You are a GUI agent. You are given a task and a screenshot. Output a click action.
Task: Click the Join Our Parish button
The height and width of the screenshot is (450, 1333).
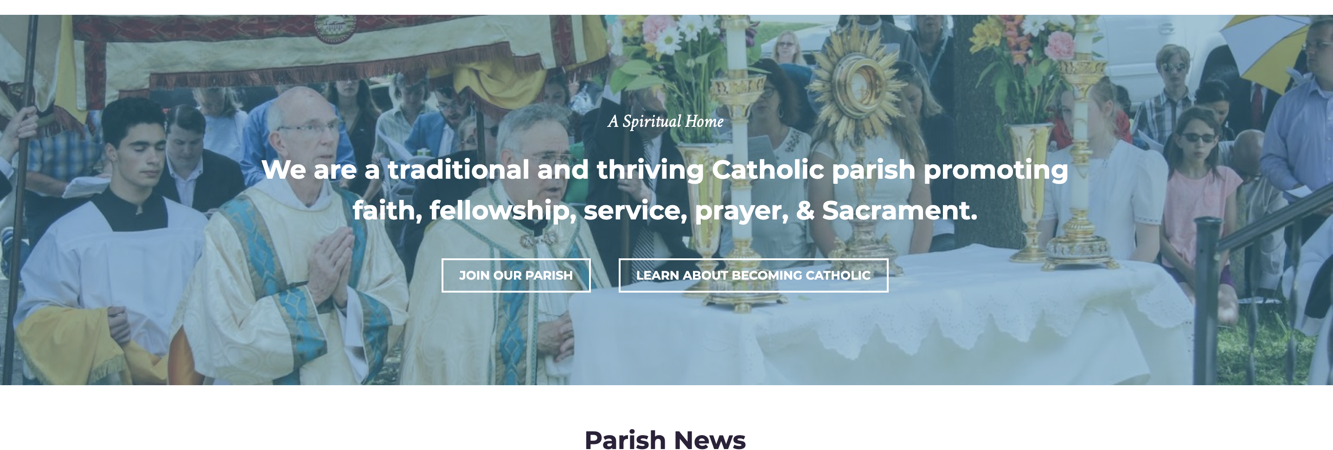coord(516,275)
